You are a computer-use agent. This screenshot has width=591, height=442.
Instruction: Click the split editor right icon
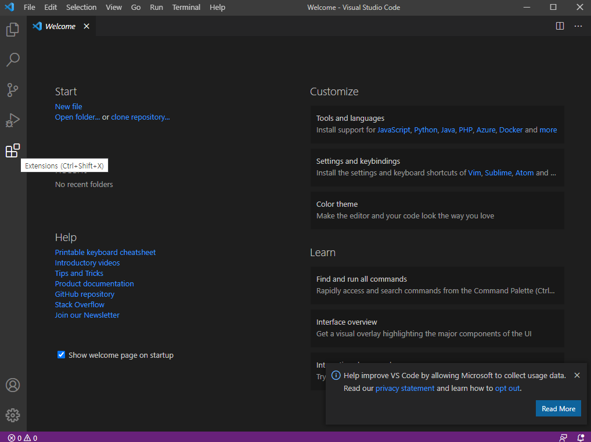pyautogui.click(x=560, y=26)
